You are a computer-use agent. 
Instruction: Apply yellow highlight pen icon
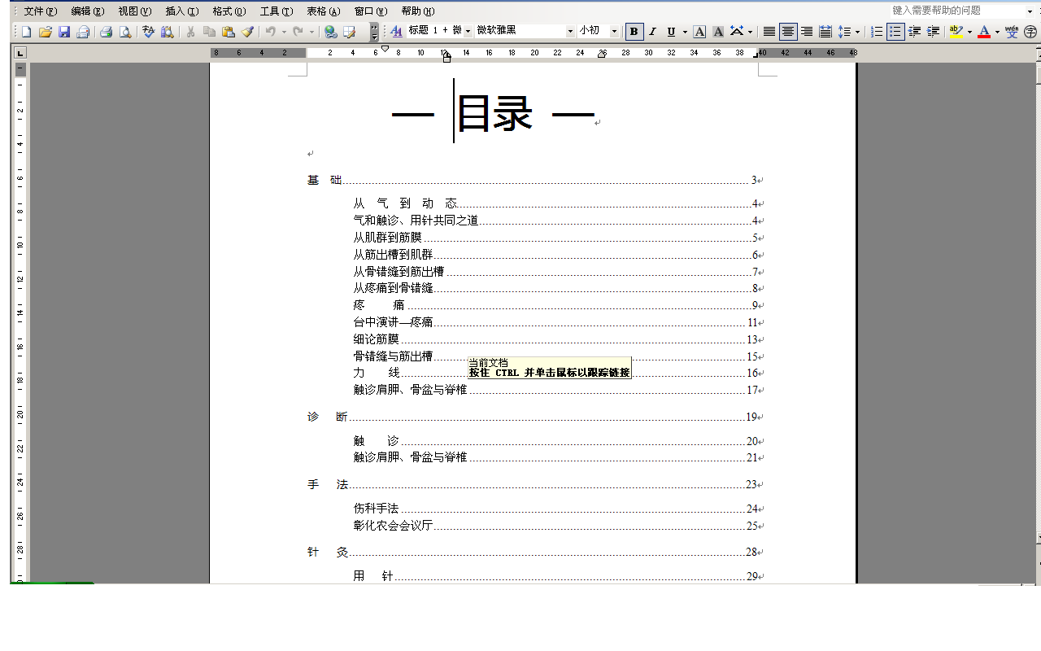pos(956,32)
